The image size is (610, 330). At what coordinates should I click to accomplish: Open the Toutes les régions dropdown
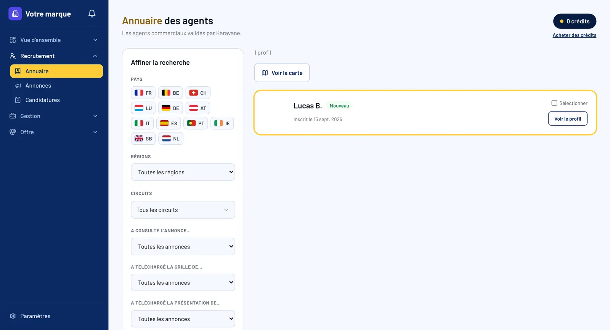tap(183, 172)
